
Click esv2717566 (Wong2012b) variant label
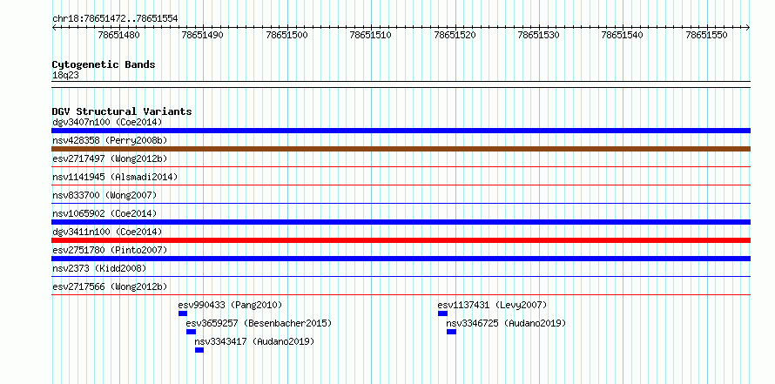point(110,286)
